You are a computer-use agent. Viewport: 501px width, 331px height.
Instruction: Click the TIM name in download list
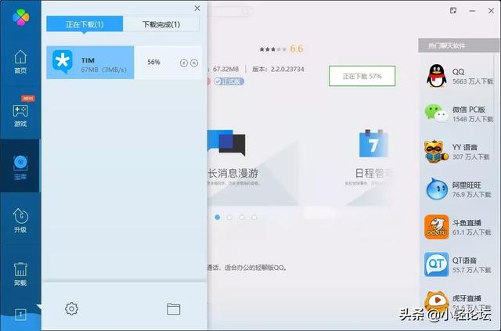[88, 60]
